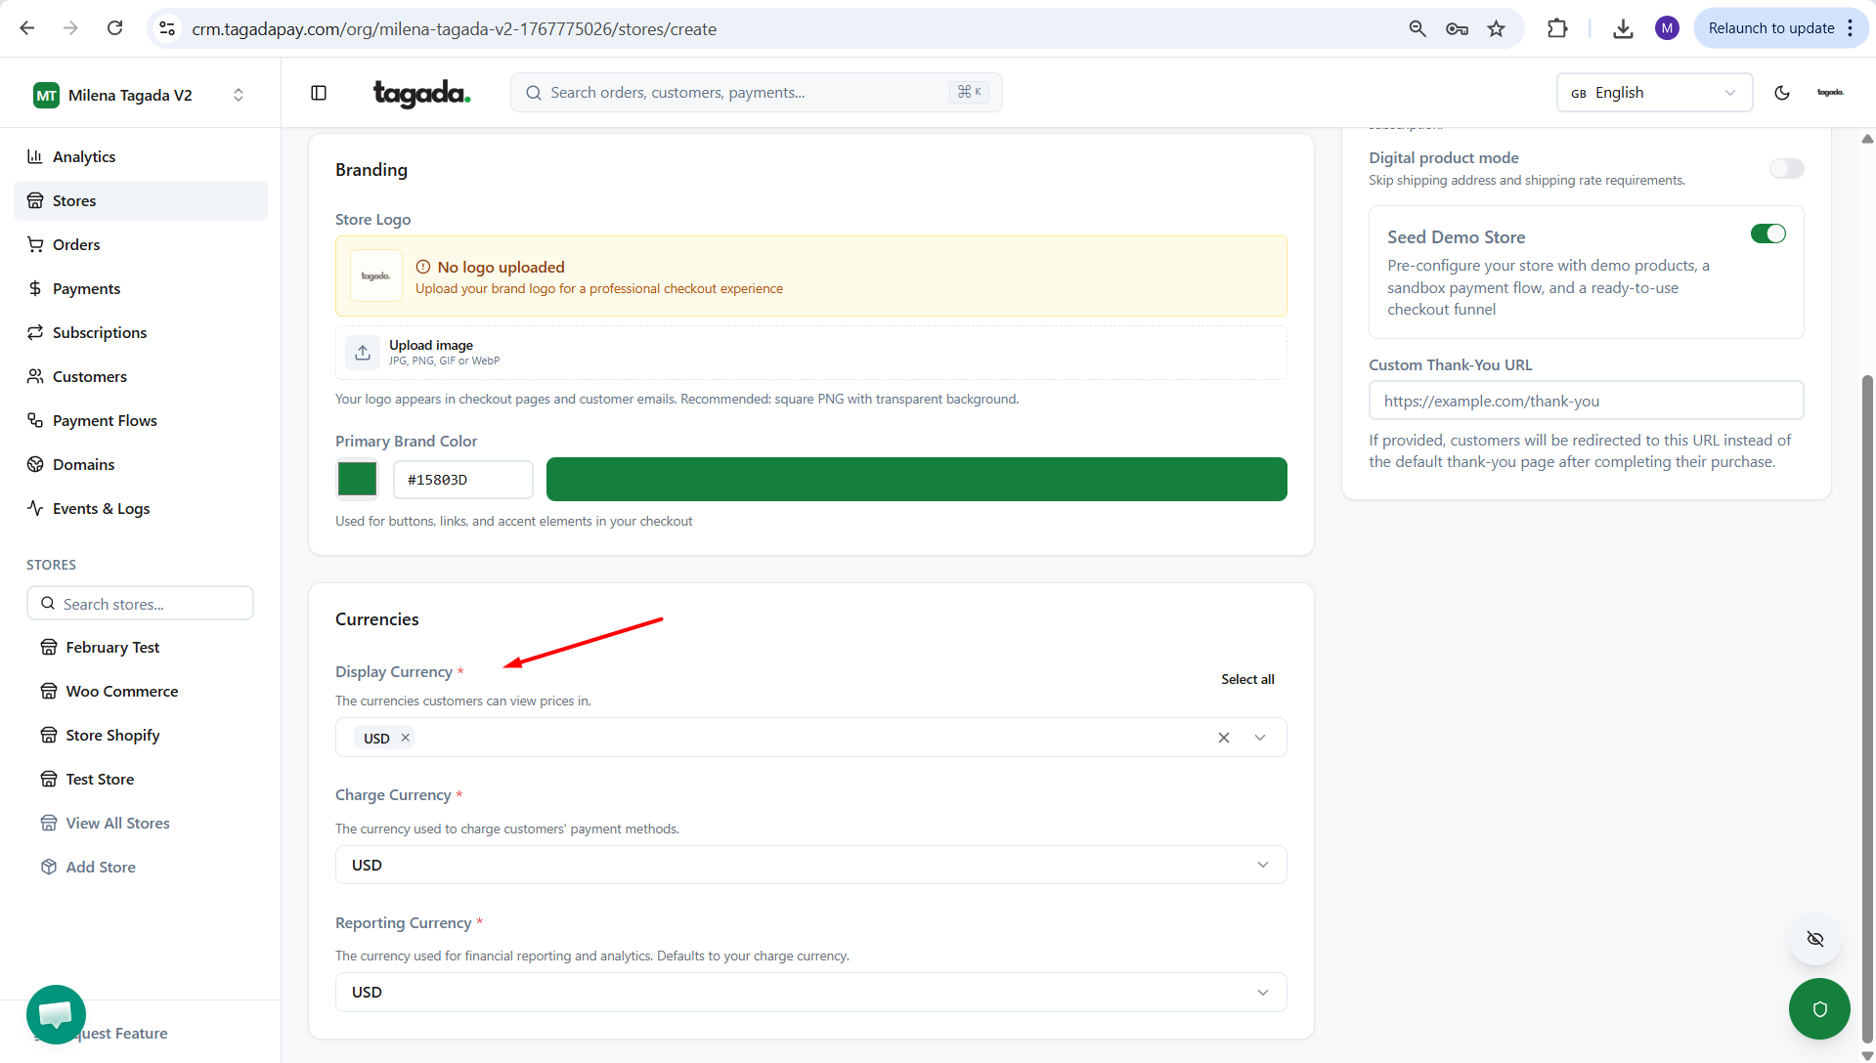Bookmark this page with star icon

(x=1496, y=28)
